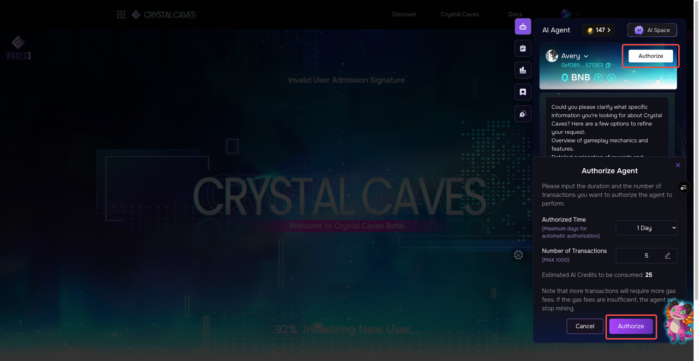The width and height of the screenshot is (699, 361).
Task: Click the round list-settings floating icon
Action: pos(684,187)
